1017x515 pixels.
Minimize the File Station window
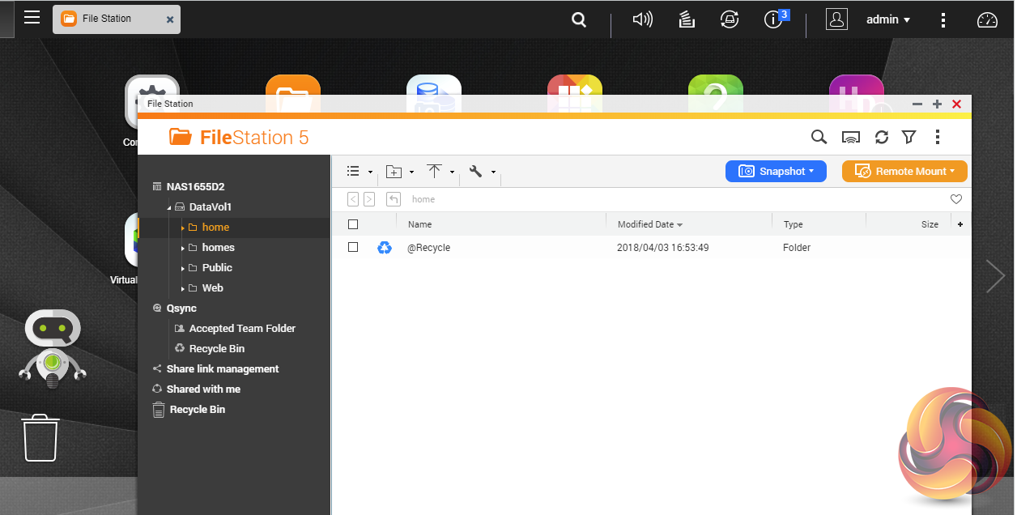[917, 104]
